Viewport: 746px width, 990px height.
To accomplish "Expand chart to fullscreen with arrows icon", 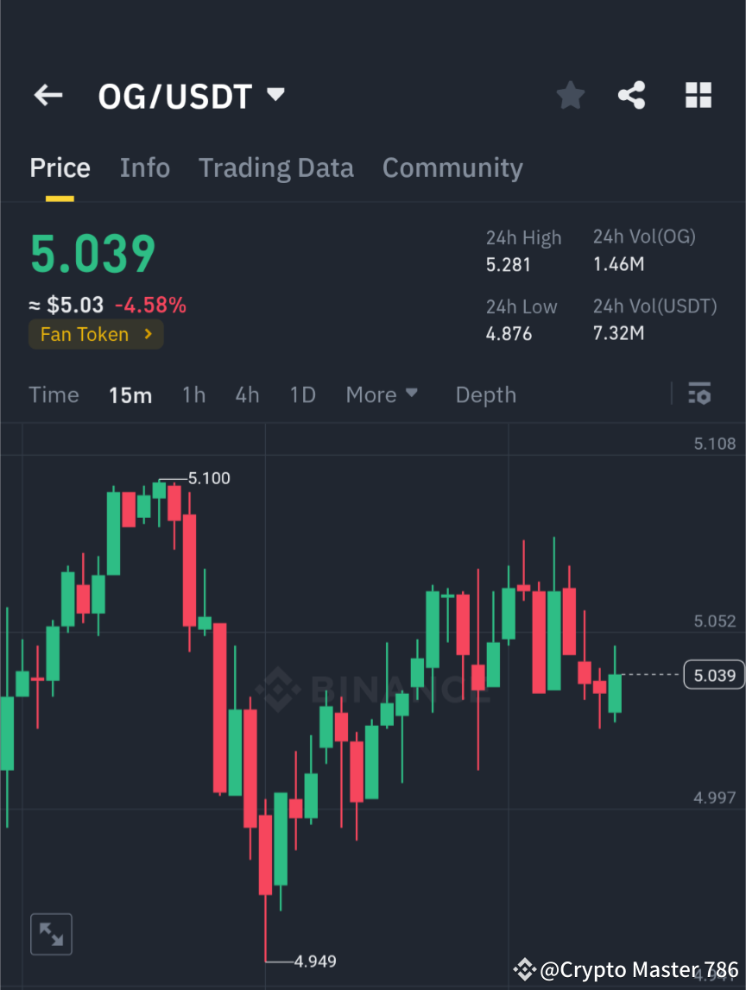I will tap(51, 933).
